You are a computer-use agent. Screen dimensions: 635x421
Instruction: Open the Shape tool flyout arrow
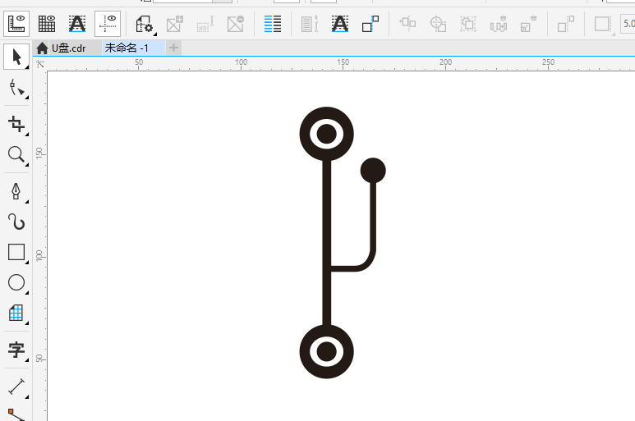[27, 98]
